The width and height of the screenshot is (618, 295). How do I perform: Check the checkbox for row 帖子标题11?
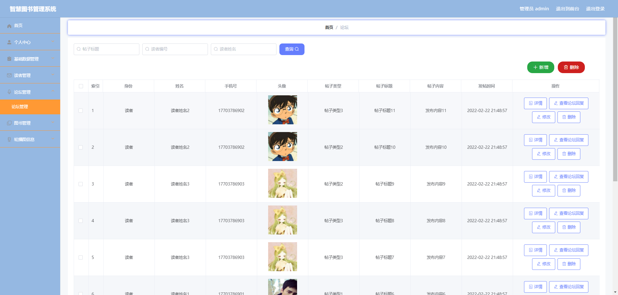81,111
